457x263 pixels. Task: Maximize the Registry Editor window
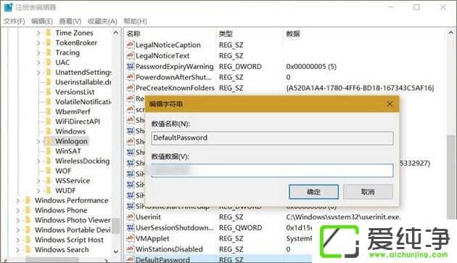417,7
